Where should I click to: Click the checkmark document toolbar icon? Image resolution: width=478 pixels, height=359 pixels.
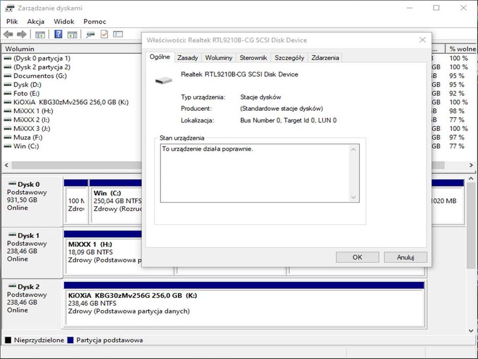104,34
